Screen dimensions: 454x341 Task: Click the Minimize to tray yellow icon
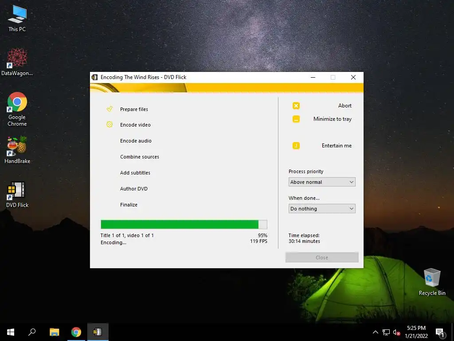point(296,119)
